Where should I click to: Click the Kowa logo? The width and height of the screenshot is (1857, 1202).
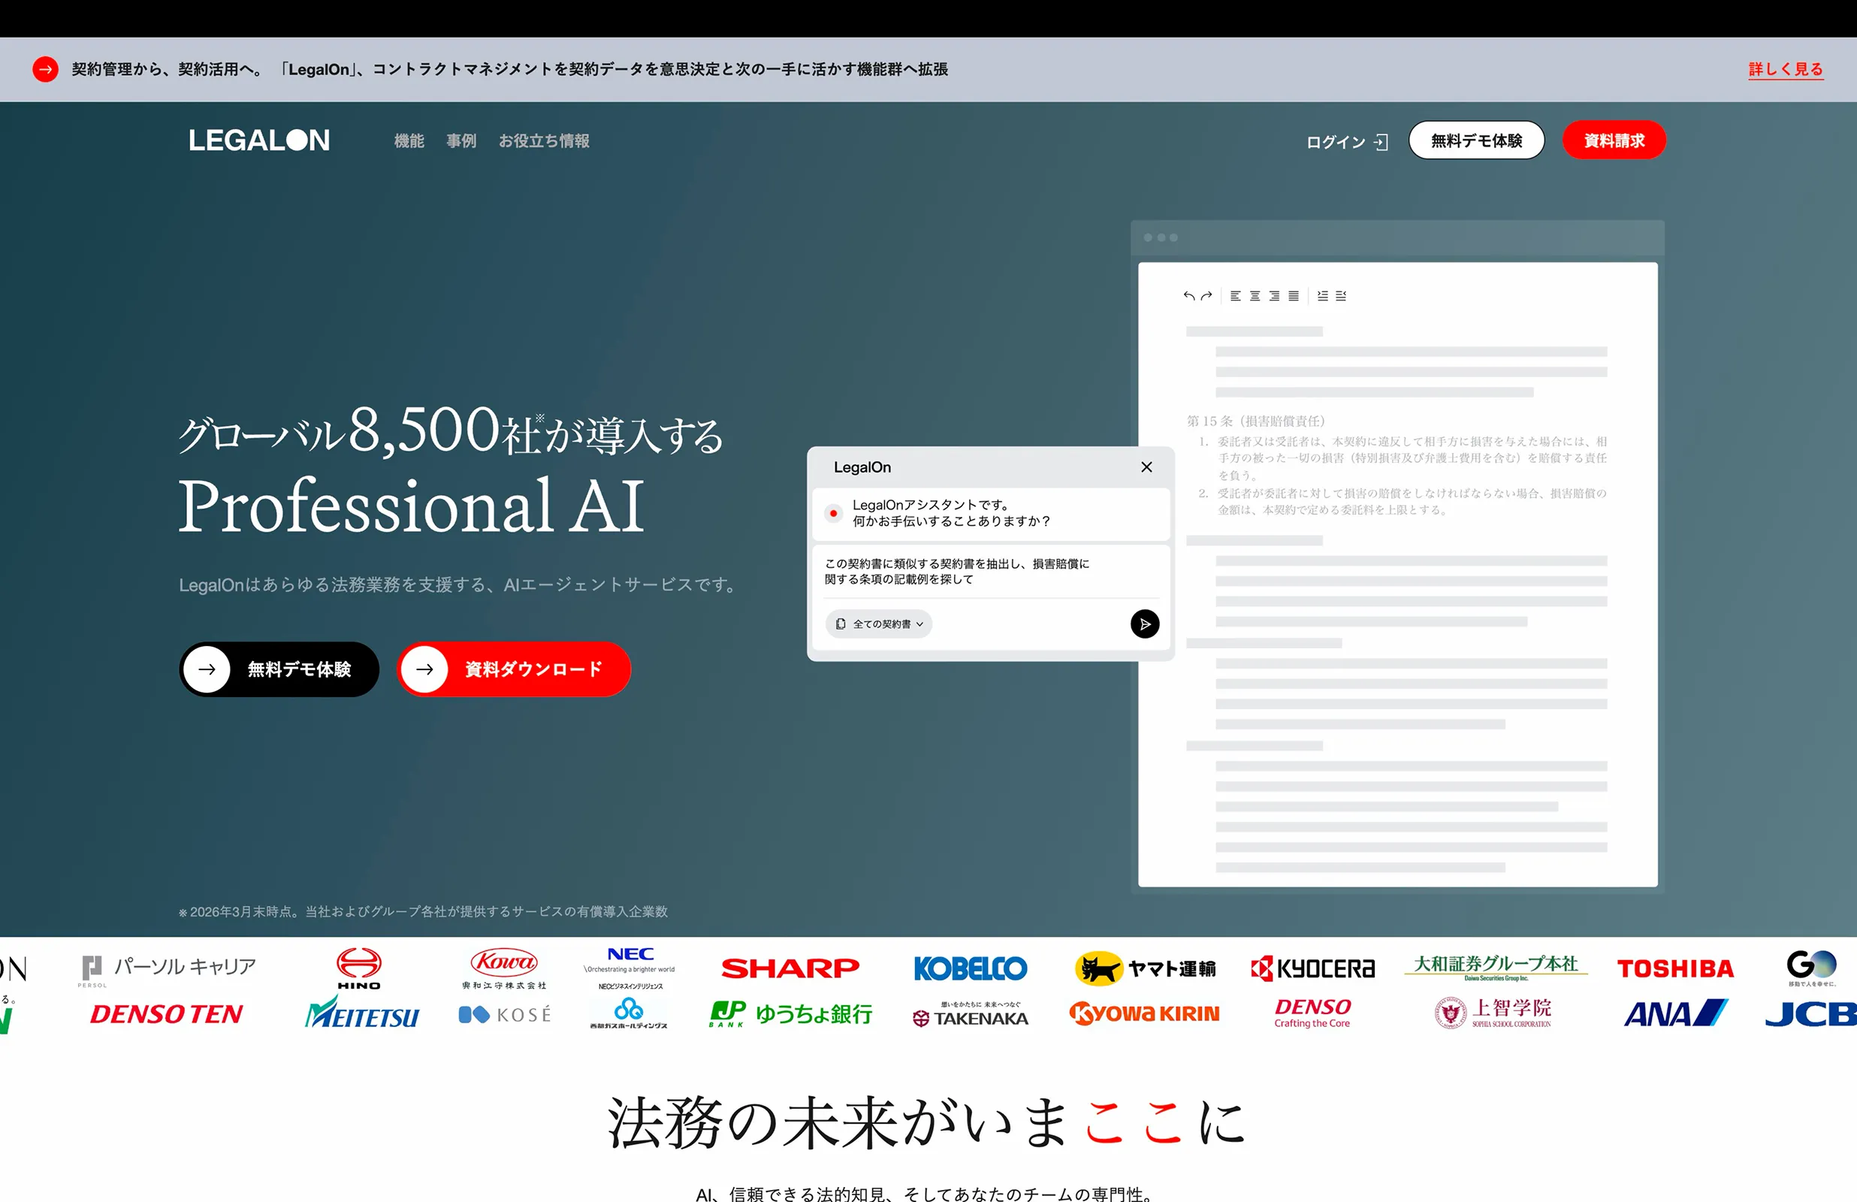point(504,968)
